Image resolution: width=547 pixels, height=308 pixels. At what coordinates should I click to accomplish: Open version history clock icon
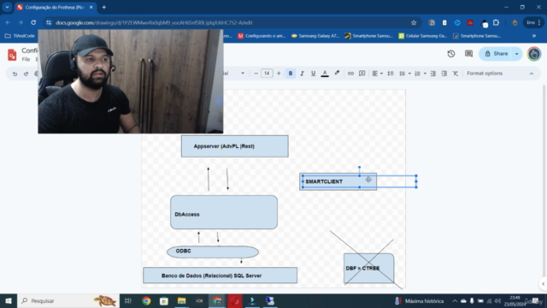pyautogui.click(x=451, y=54)
